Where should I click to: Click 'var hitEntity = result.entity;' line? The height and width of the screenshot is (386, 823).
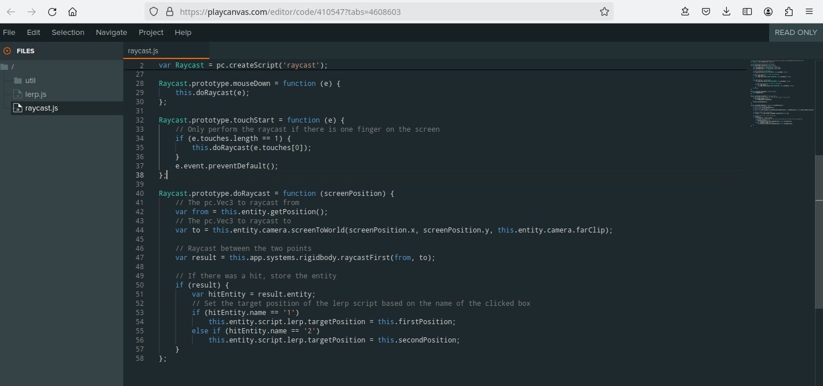(x=253, y=294)
